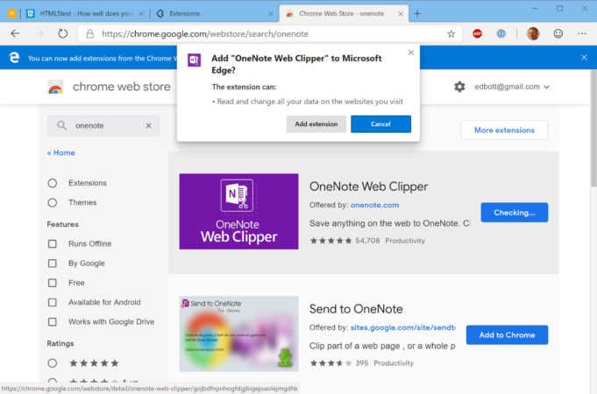Select the Themes radio filter
This screenshot has height=394, width=597.
(x=53, y=203)
